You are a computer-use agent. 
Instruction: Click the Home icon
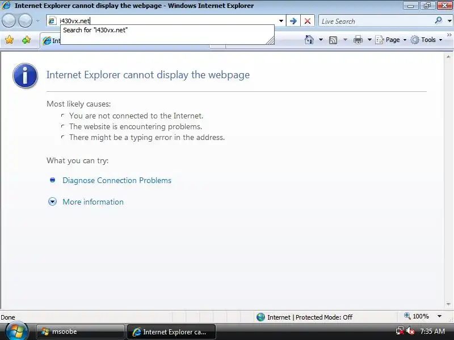pos(309,40)
